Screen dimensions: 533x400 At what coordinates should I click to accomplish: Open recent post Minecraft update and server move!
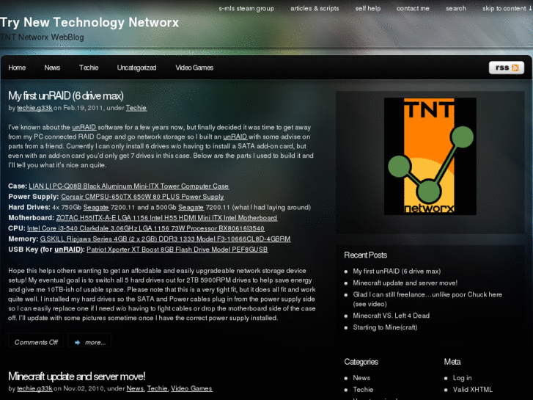tap(405, 283)
